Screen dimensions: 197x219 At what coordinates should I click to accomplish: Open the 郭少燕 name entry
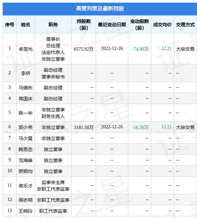coord(26,127)
